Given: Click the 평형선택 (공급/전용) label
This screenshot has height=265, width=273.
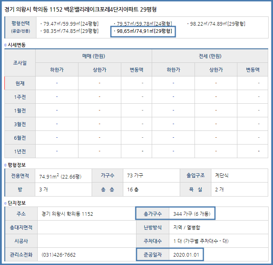Looking at the screenshot, I should [x=20, y=27].
